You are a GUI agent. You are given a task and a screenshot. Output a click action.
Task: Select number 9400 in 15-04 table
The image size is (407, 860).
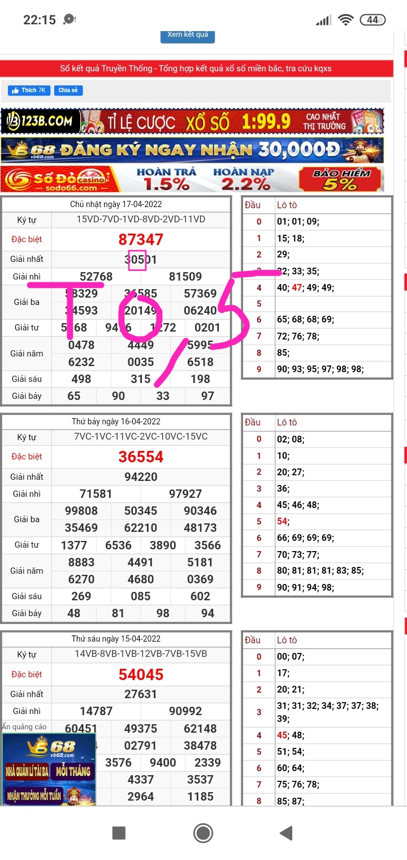(163, 763)
